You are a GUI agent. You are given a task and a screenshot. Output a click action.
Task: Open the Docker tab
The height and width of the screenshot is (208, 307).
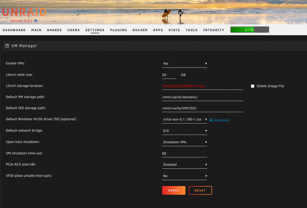(x=140, y=30)
